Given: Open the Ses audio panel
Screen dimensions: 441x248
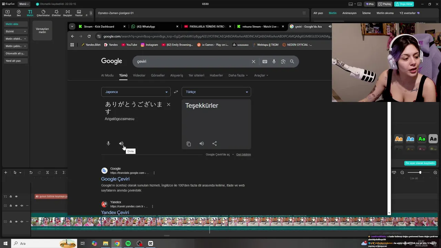Looking at the screenshot, I should (x=19, y=13).
